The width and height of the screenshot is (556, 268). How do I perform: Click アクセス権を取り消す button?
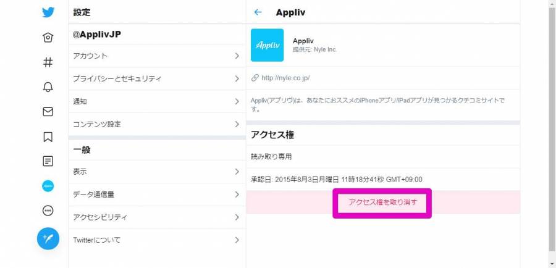382,203
